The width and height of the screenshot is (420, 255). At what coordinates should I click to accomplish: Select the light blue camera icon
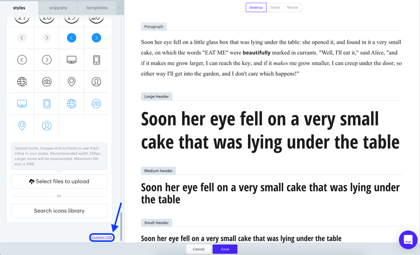(96, 103)
